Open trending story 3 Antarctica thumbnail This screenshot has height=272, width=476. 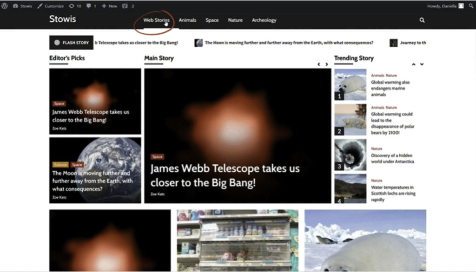pyautogui.click(x=350, y=155)
